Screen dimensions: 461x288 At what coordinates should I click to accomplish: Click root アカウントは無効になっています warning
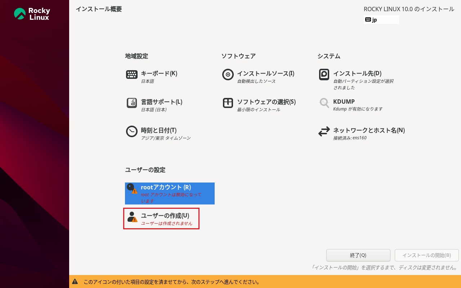click(x=171, y=198)
